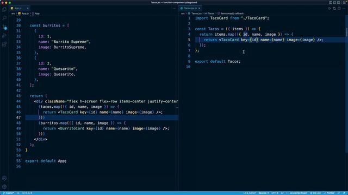Open changes icon in right editor toolbar

[334, 9]
